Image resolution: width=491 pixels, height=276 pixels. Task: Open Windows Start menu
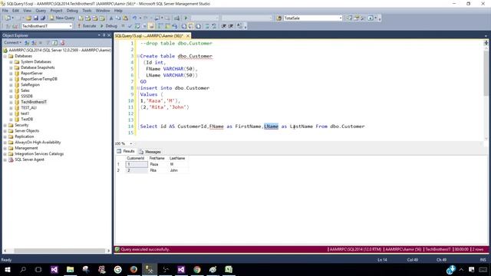pyautogui.click(x=7, y=269)
